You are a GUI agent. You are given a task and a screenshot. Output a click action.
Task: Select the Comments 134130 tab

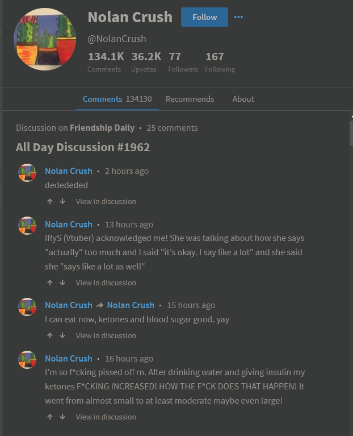(117, 99)
